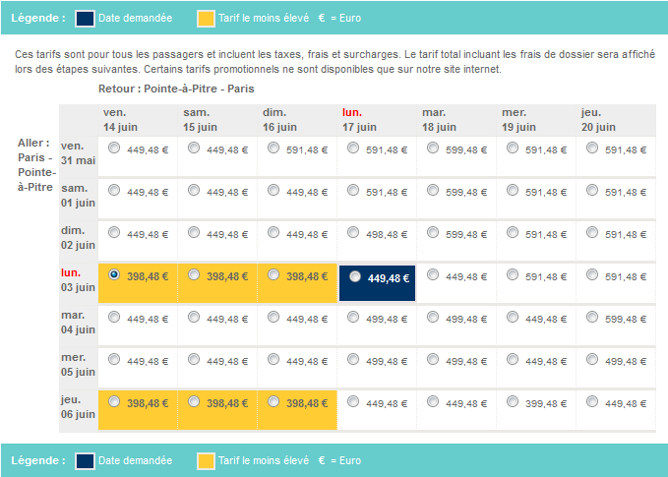Viewport: 668px width, 477px height.
Task: Choose 01 juin departure with 16 juin return radio
Action: pos(273,190)
